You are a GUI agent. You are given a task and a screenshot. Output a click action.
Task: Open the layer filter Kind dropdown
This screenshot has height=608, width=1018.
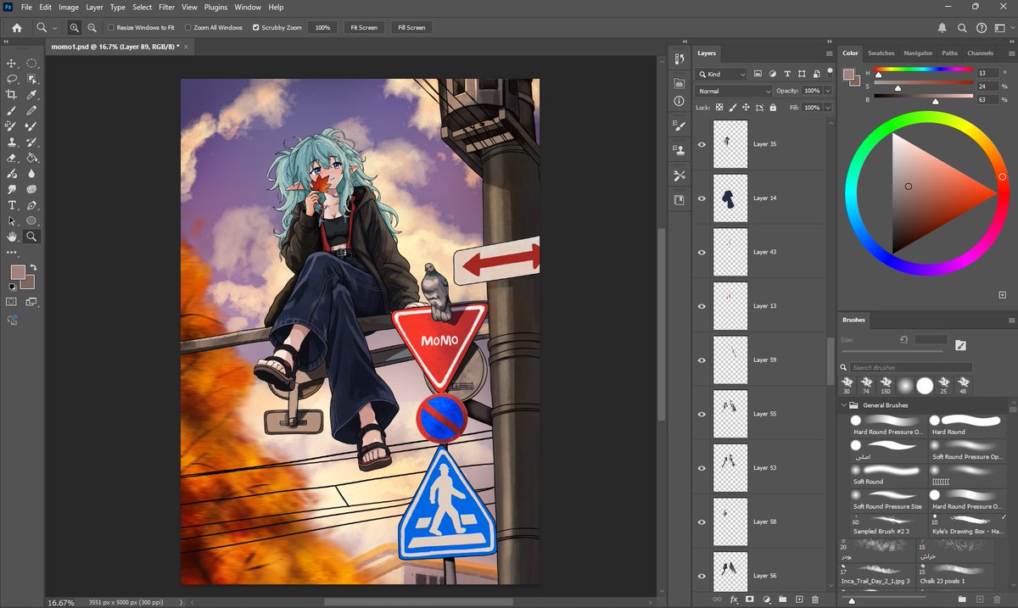pyautogui.click(x=721, y=75)
